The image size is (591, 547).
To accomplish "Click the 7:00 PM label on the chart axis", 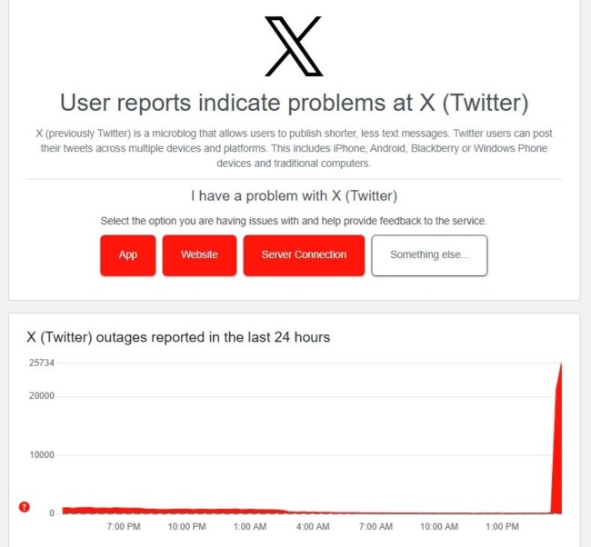I will click(123, 527).
